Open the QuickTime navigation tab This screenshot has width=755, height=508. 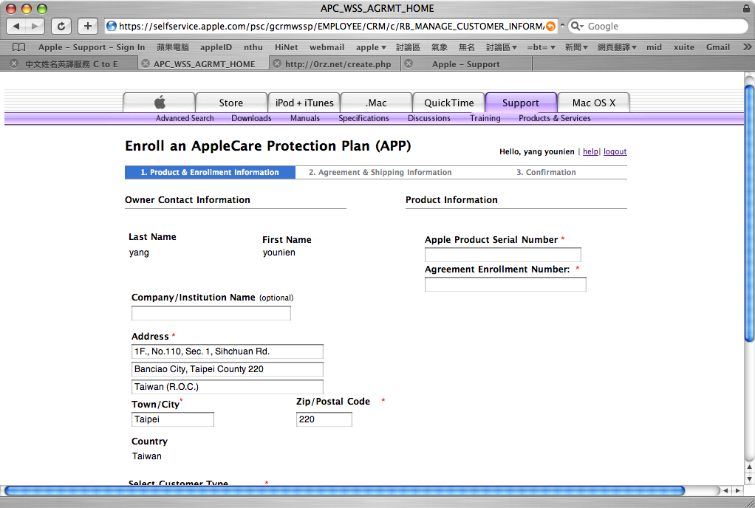[448, 103]
